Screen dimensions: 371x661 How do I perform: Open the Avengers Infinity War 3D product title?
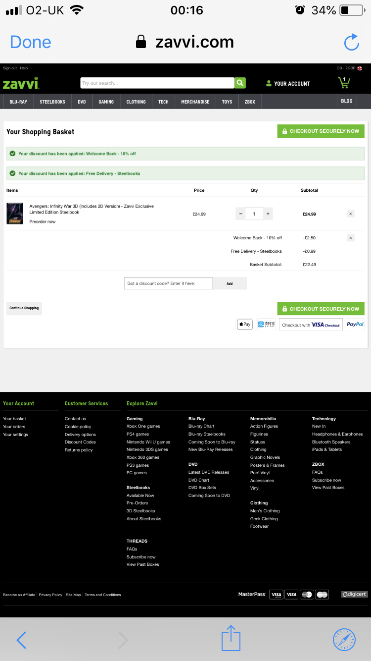coord(92,209)
